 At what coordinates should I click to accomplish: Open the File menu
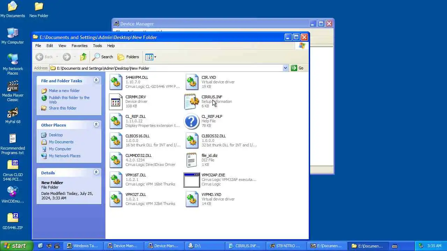(38, 46)
